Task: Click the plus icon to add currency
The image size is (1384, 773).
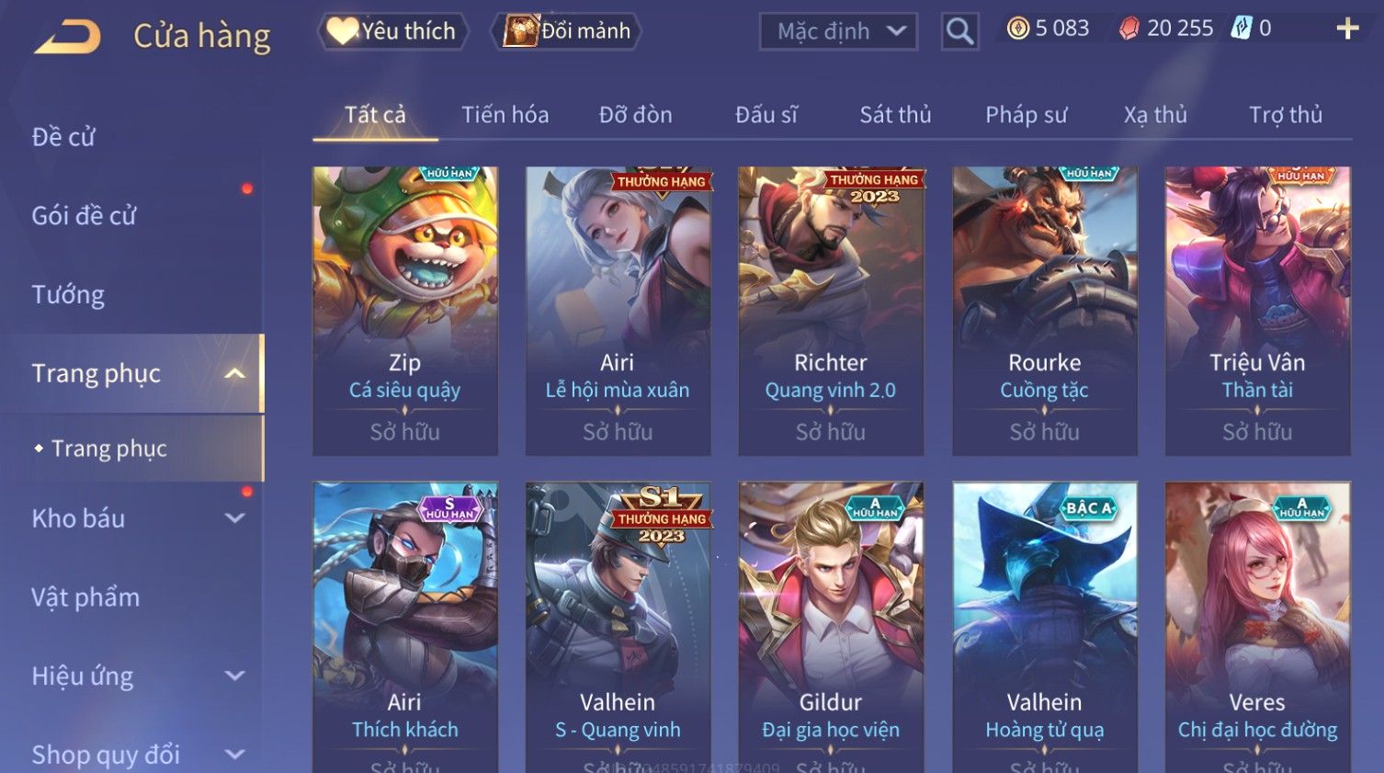Action: (1347, 28)
